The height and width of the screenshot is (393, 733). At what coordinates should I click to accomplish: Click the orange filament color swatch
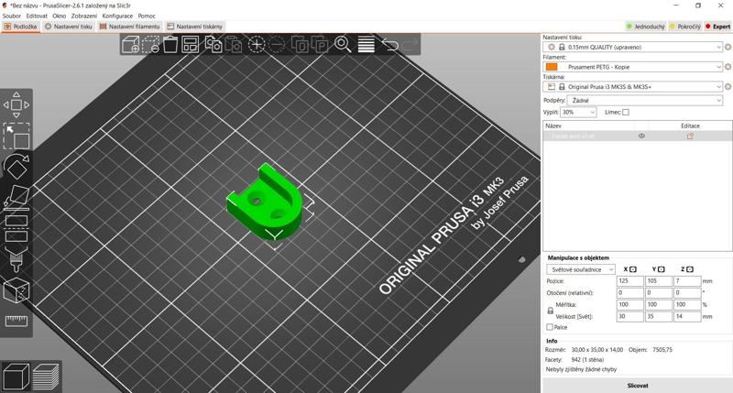coord(552,67)
